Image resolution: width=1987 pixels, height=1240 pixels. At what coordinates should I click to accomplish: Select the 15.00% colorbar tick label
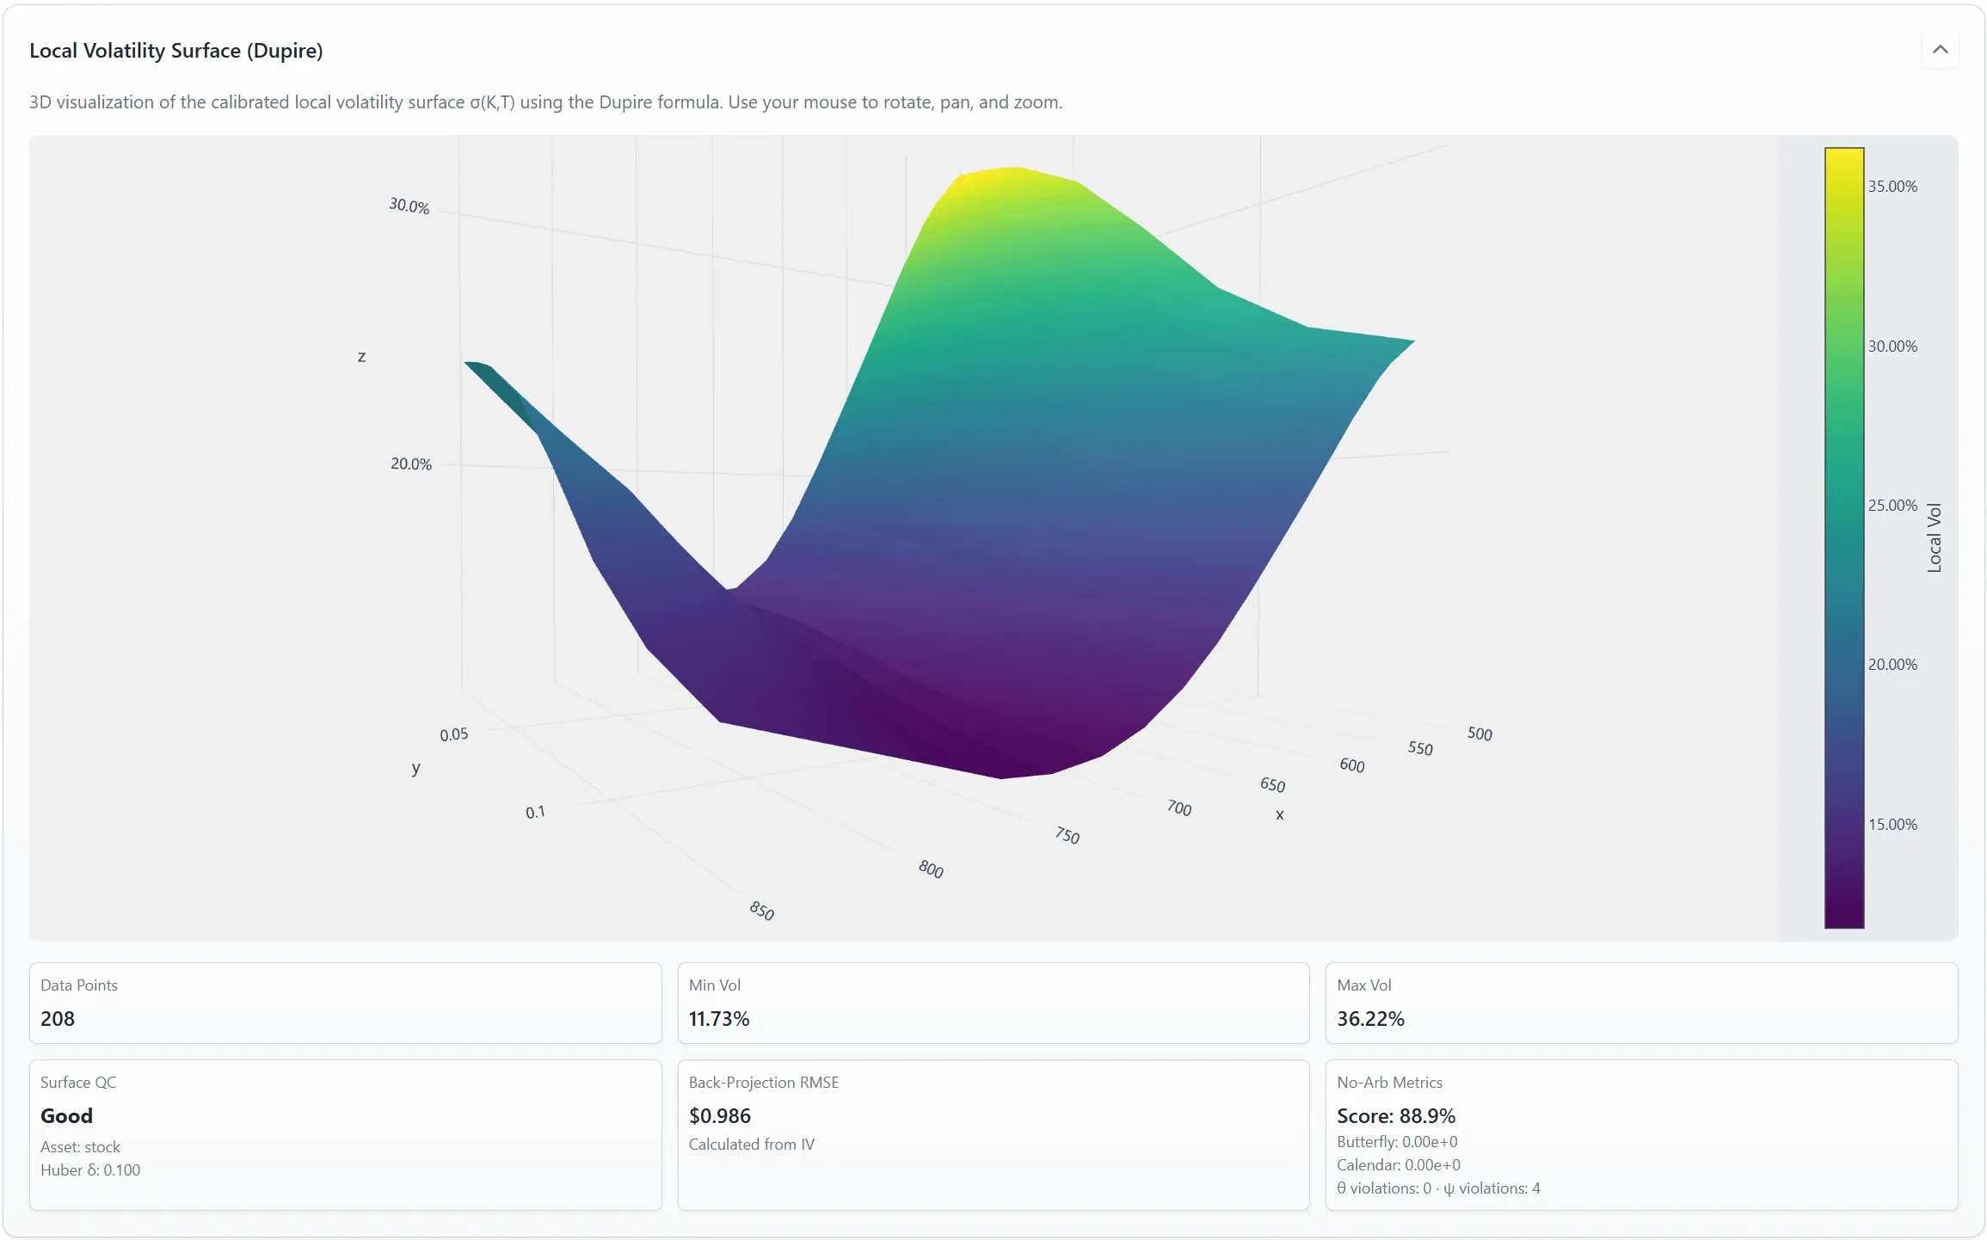pyautogui.click(x=1892, y=825)
